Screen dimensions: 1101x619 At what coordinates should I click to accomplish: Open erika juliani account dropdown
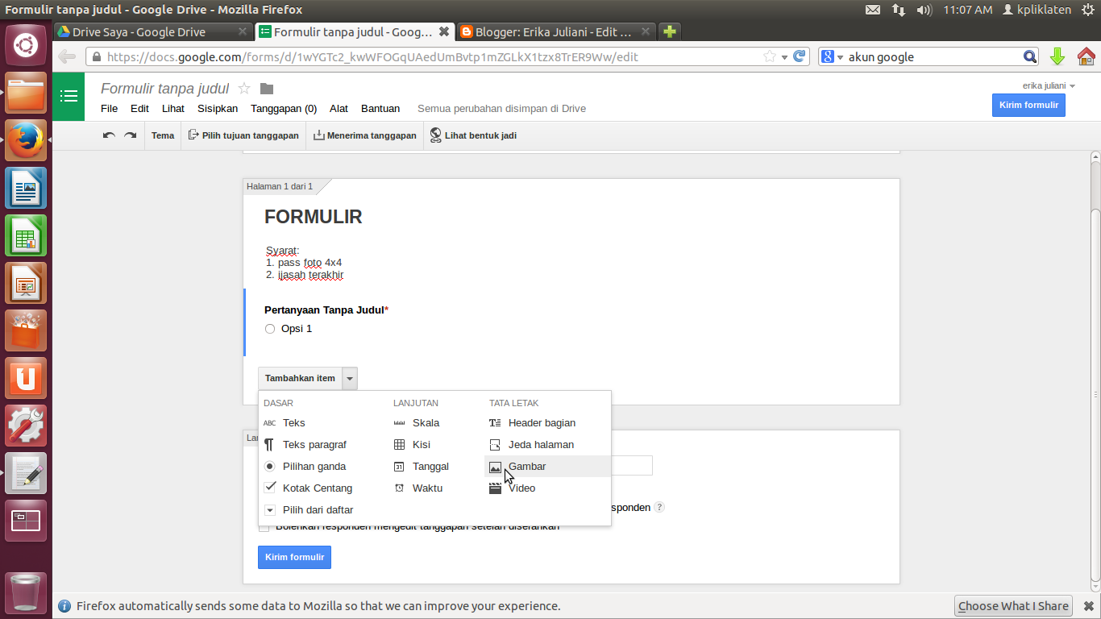tap(1049, 85)
